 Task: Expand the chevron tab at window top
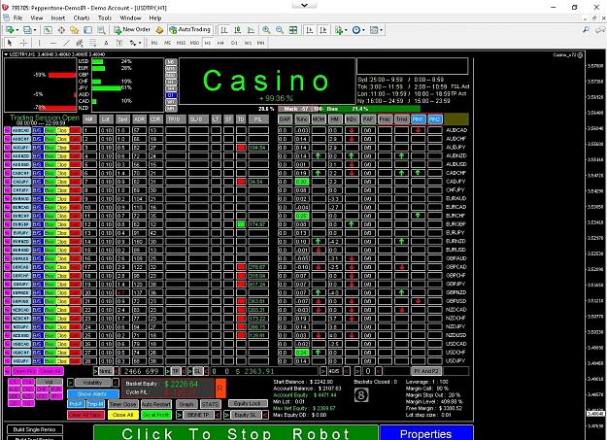click(304, 6)
